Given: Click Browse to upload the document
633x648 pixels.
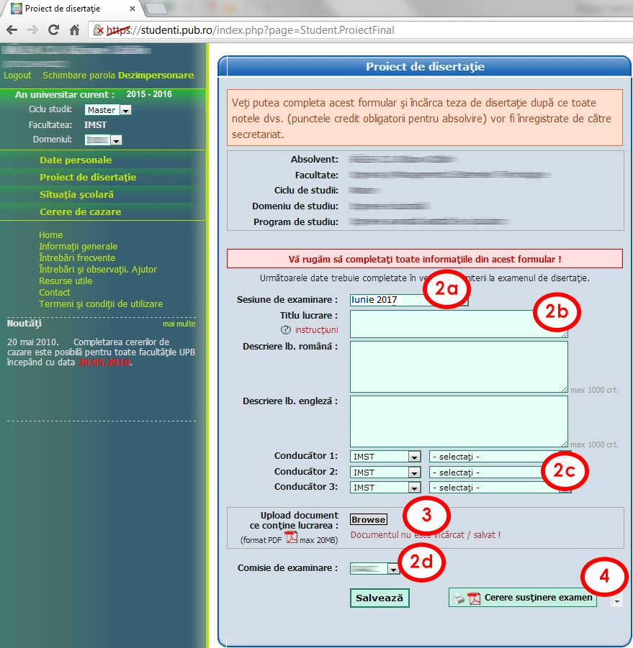Looking at the screenshot, I should (369, 520).
